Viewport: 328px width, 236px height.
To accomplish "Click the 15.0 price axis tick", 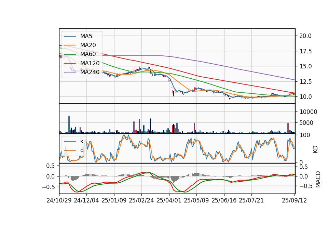I will tap(305, 66).
